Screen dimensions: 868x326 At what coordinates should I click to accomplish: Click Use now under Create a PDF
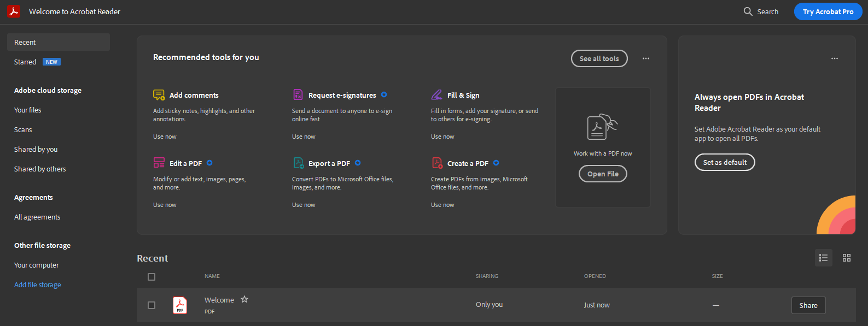(442, 205)
